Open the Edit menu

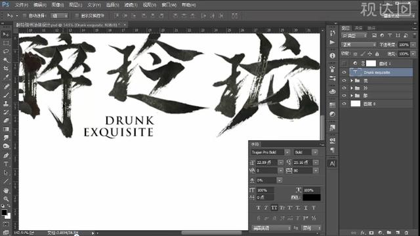click(x=40, y=5)
